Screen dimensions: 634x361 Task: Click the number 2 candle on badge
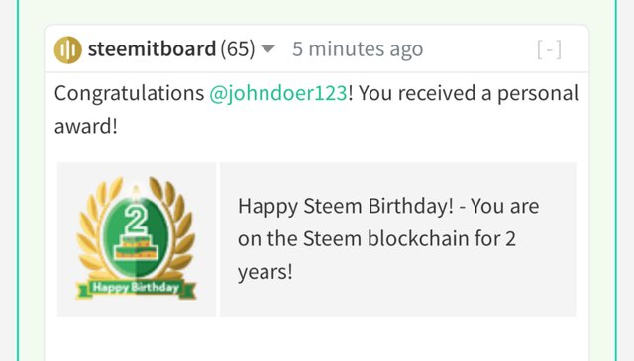136,219
